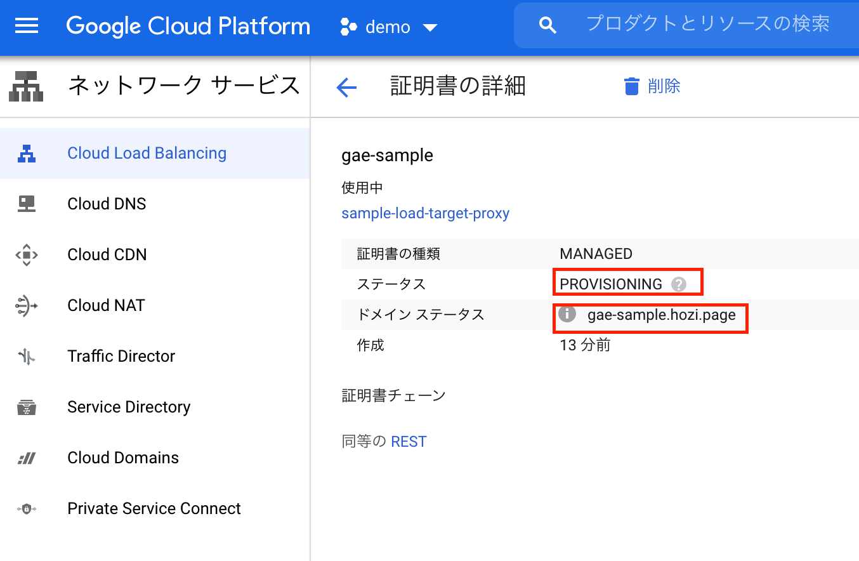859x561 pixels.
Task: Click the search magnifier icon
Action: [548, 25]
